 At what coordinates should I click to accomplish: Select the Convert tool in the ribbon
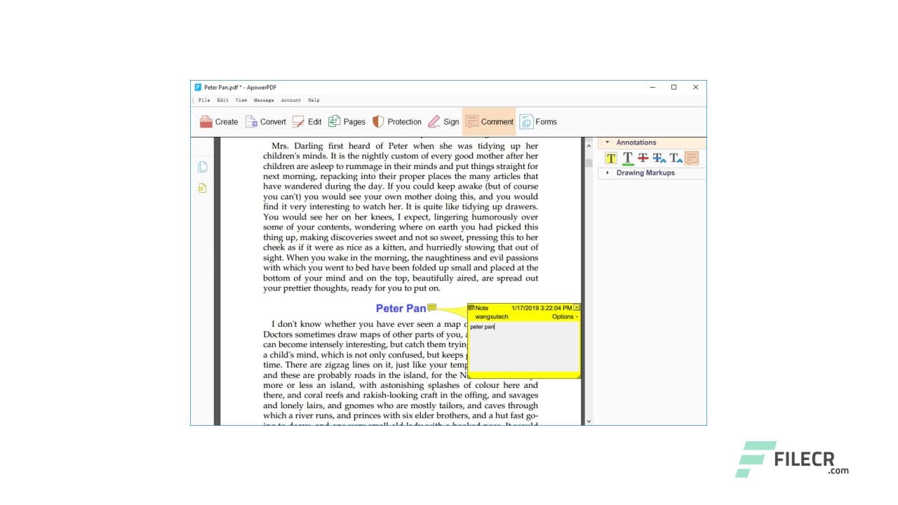[x=266, y=121]
